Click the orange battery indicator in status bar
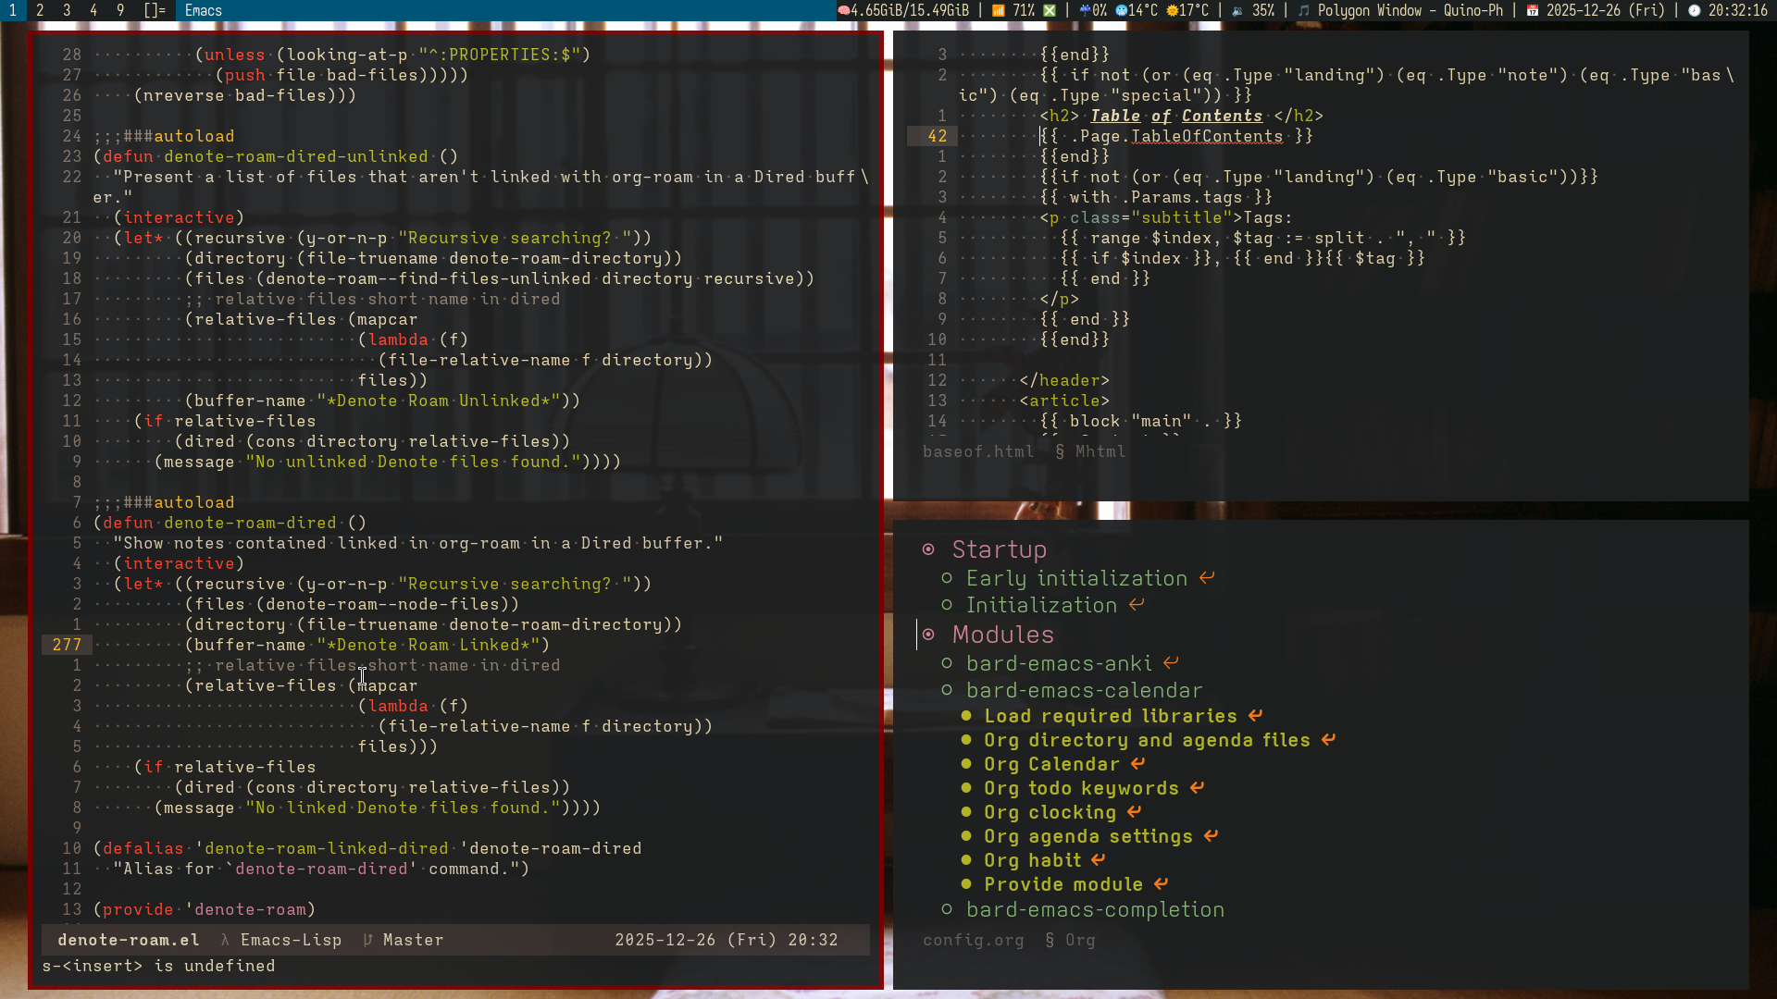 pos(999,11)
